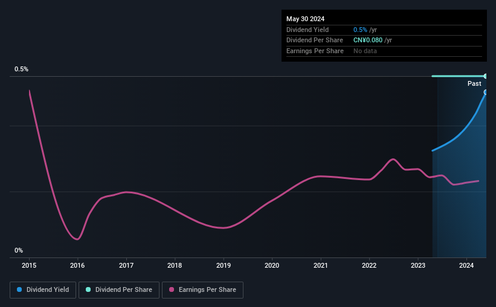Click the blue dot in the Dividend Yield legend
This screenshot has width=496, height=307.
[x=19, y=290]
